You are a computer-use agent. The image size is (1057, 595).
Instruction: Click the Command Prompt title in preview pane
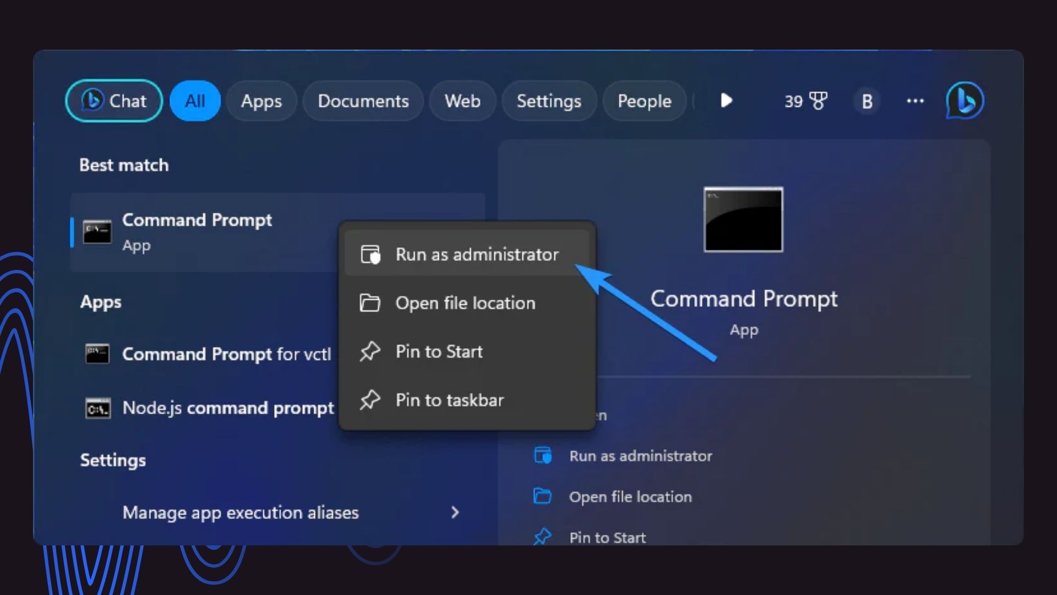(744, 299)
